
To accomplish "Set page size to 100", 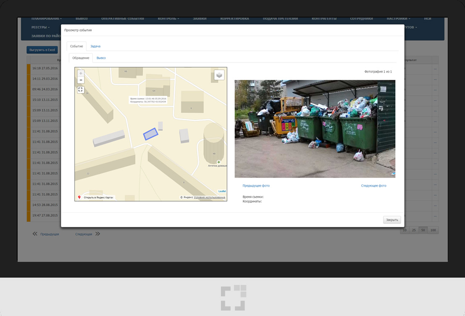I will tap(433, 230).
